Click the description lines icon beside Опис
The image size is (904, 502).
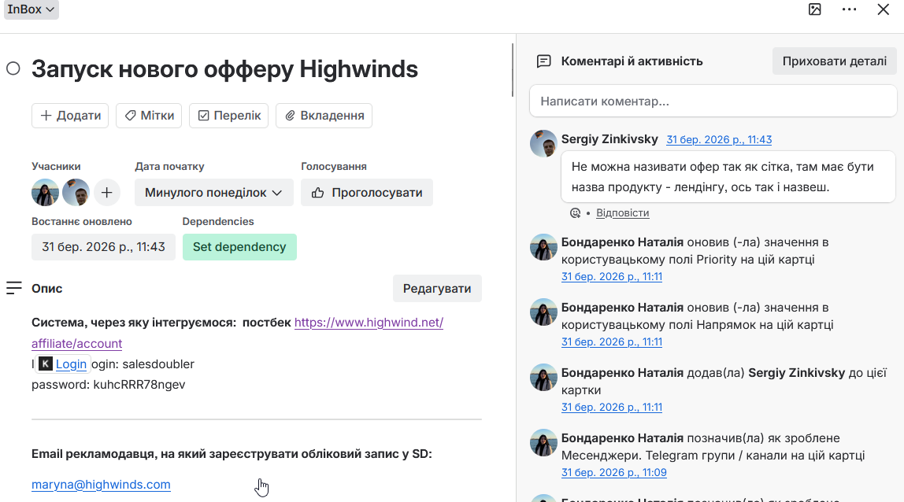point(14,288)
